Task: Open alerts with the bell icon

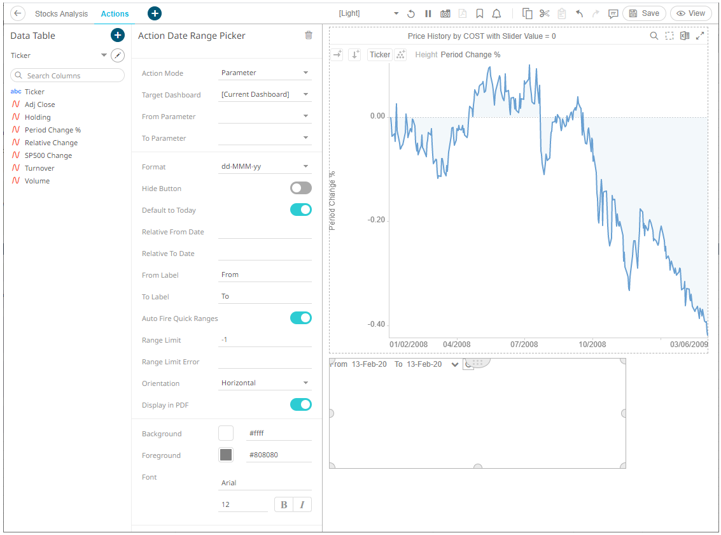Action: point(496,13)
